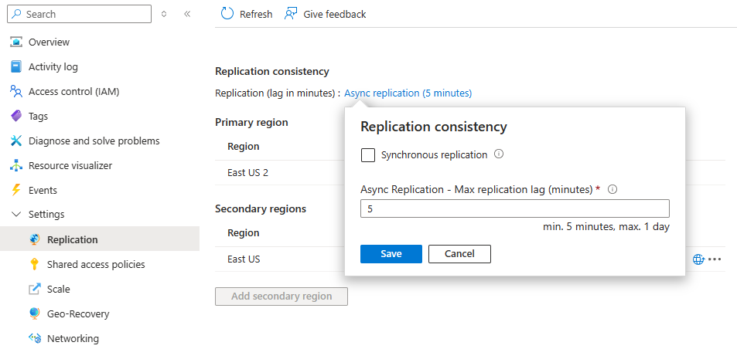Click the sidebar Search box
The width and height of the screenshot is (737, 349).
[x=82, y=14]
